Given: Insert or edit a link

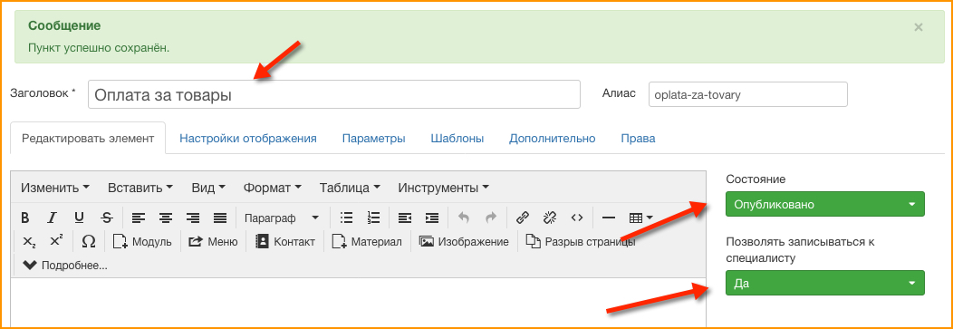Looking at the screenshot, I should [523, 218].
